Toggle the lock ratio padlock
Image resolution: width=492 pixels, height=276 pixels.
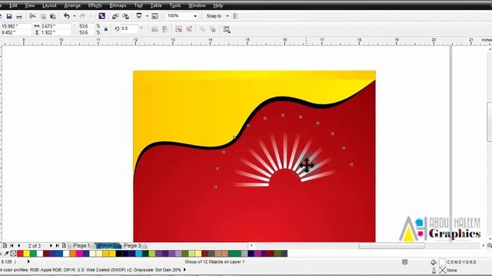tap(106, 29)
